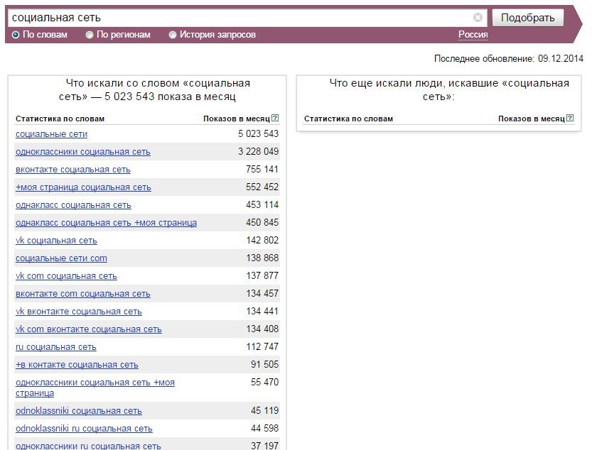
Task: Click the 45 119 impressions value
Action: coord(264,410)
